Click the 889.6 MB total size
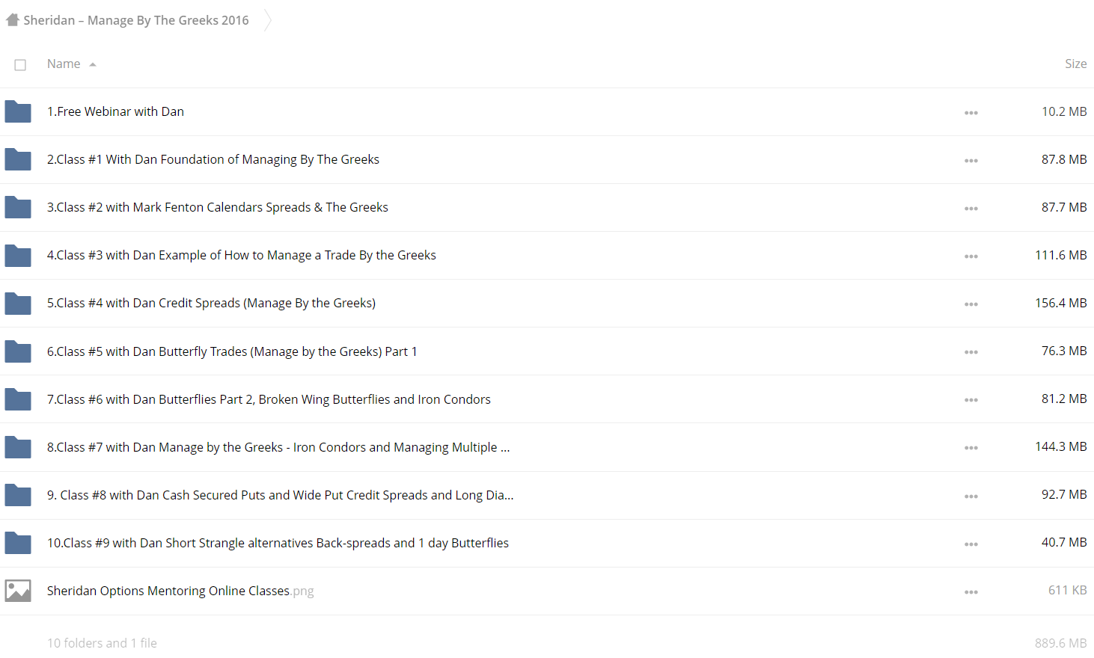The image size is (1094, 658). (1061, 643)
